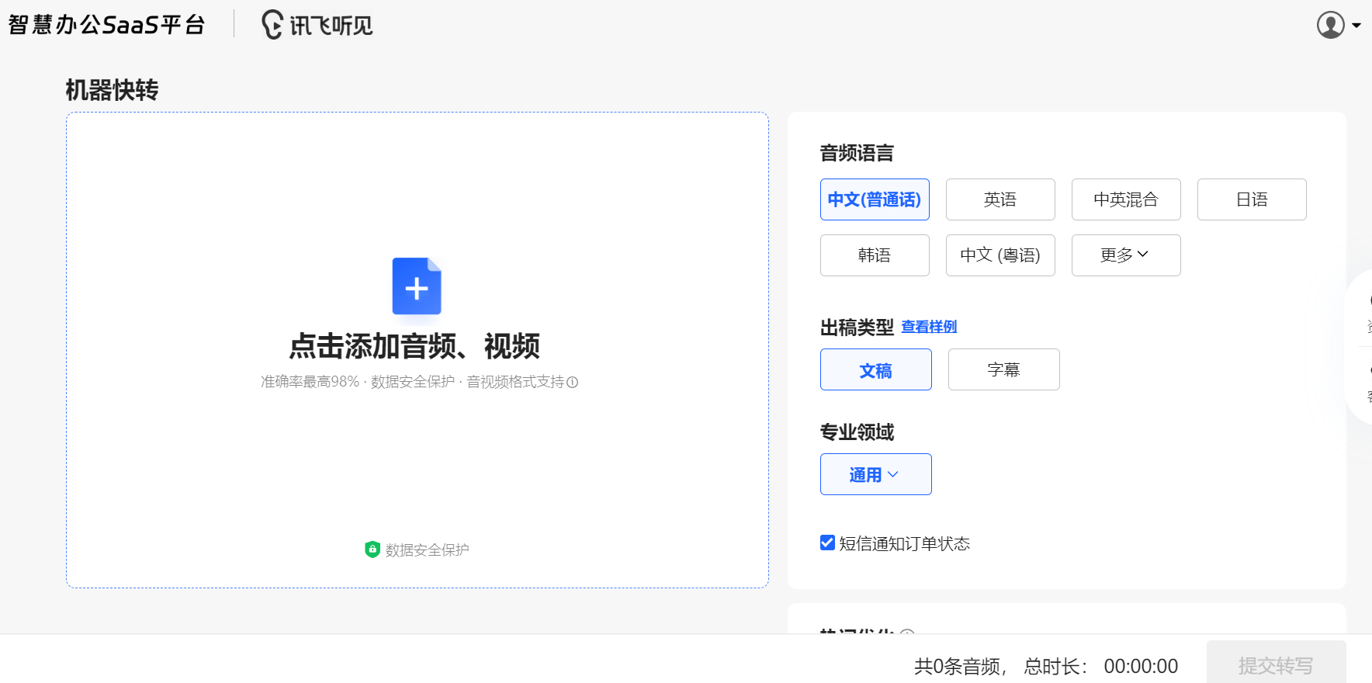Switch output type to 字幕
This screenshot has width=1372, height=683.
pyautogui.click(x=1003, y=369)
